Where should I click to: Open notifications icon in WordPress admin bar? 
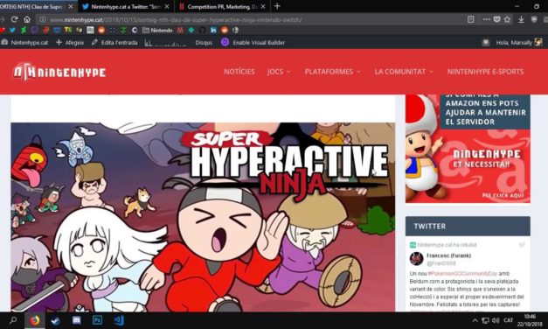485,42
